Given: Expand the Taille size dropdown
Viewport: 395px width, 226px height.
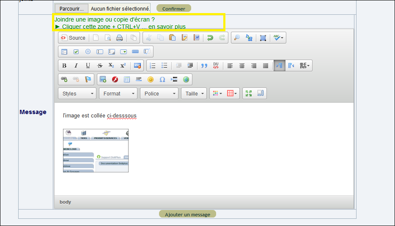Looking at the screenshot, I should pos(194,94).
